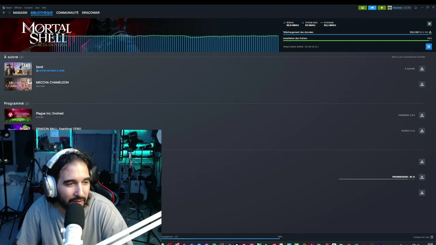Select the BIBLIOTHÈQUE tab

pos(42,13)
